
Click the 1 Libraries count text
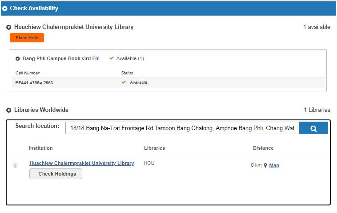317,110
